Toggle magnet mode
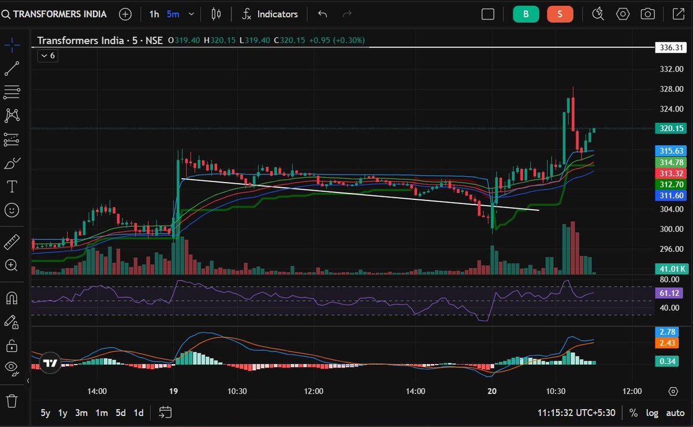Screen dimensions: 693x427 pyautogui.click(x=12, y=298)
